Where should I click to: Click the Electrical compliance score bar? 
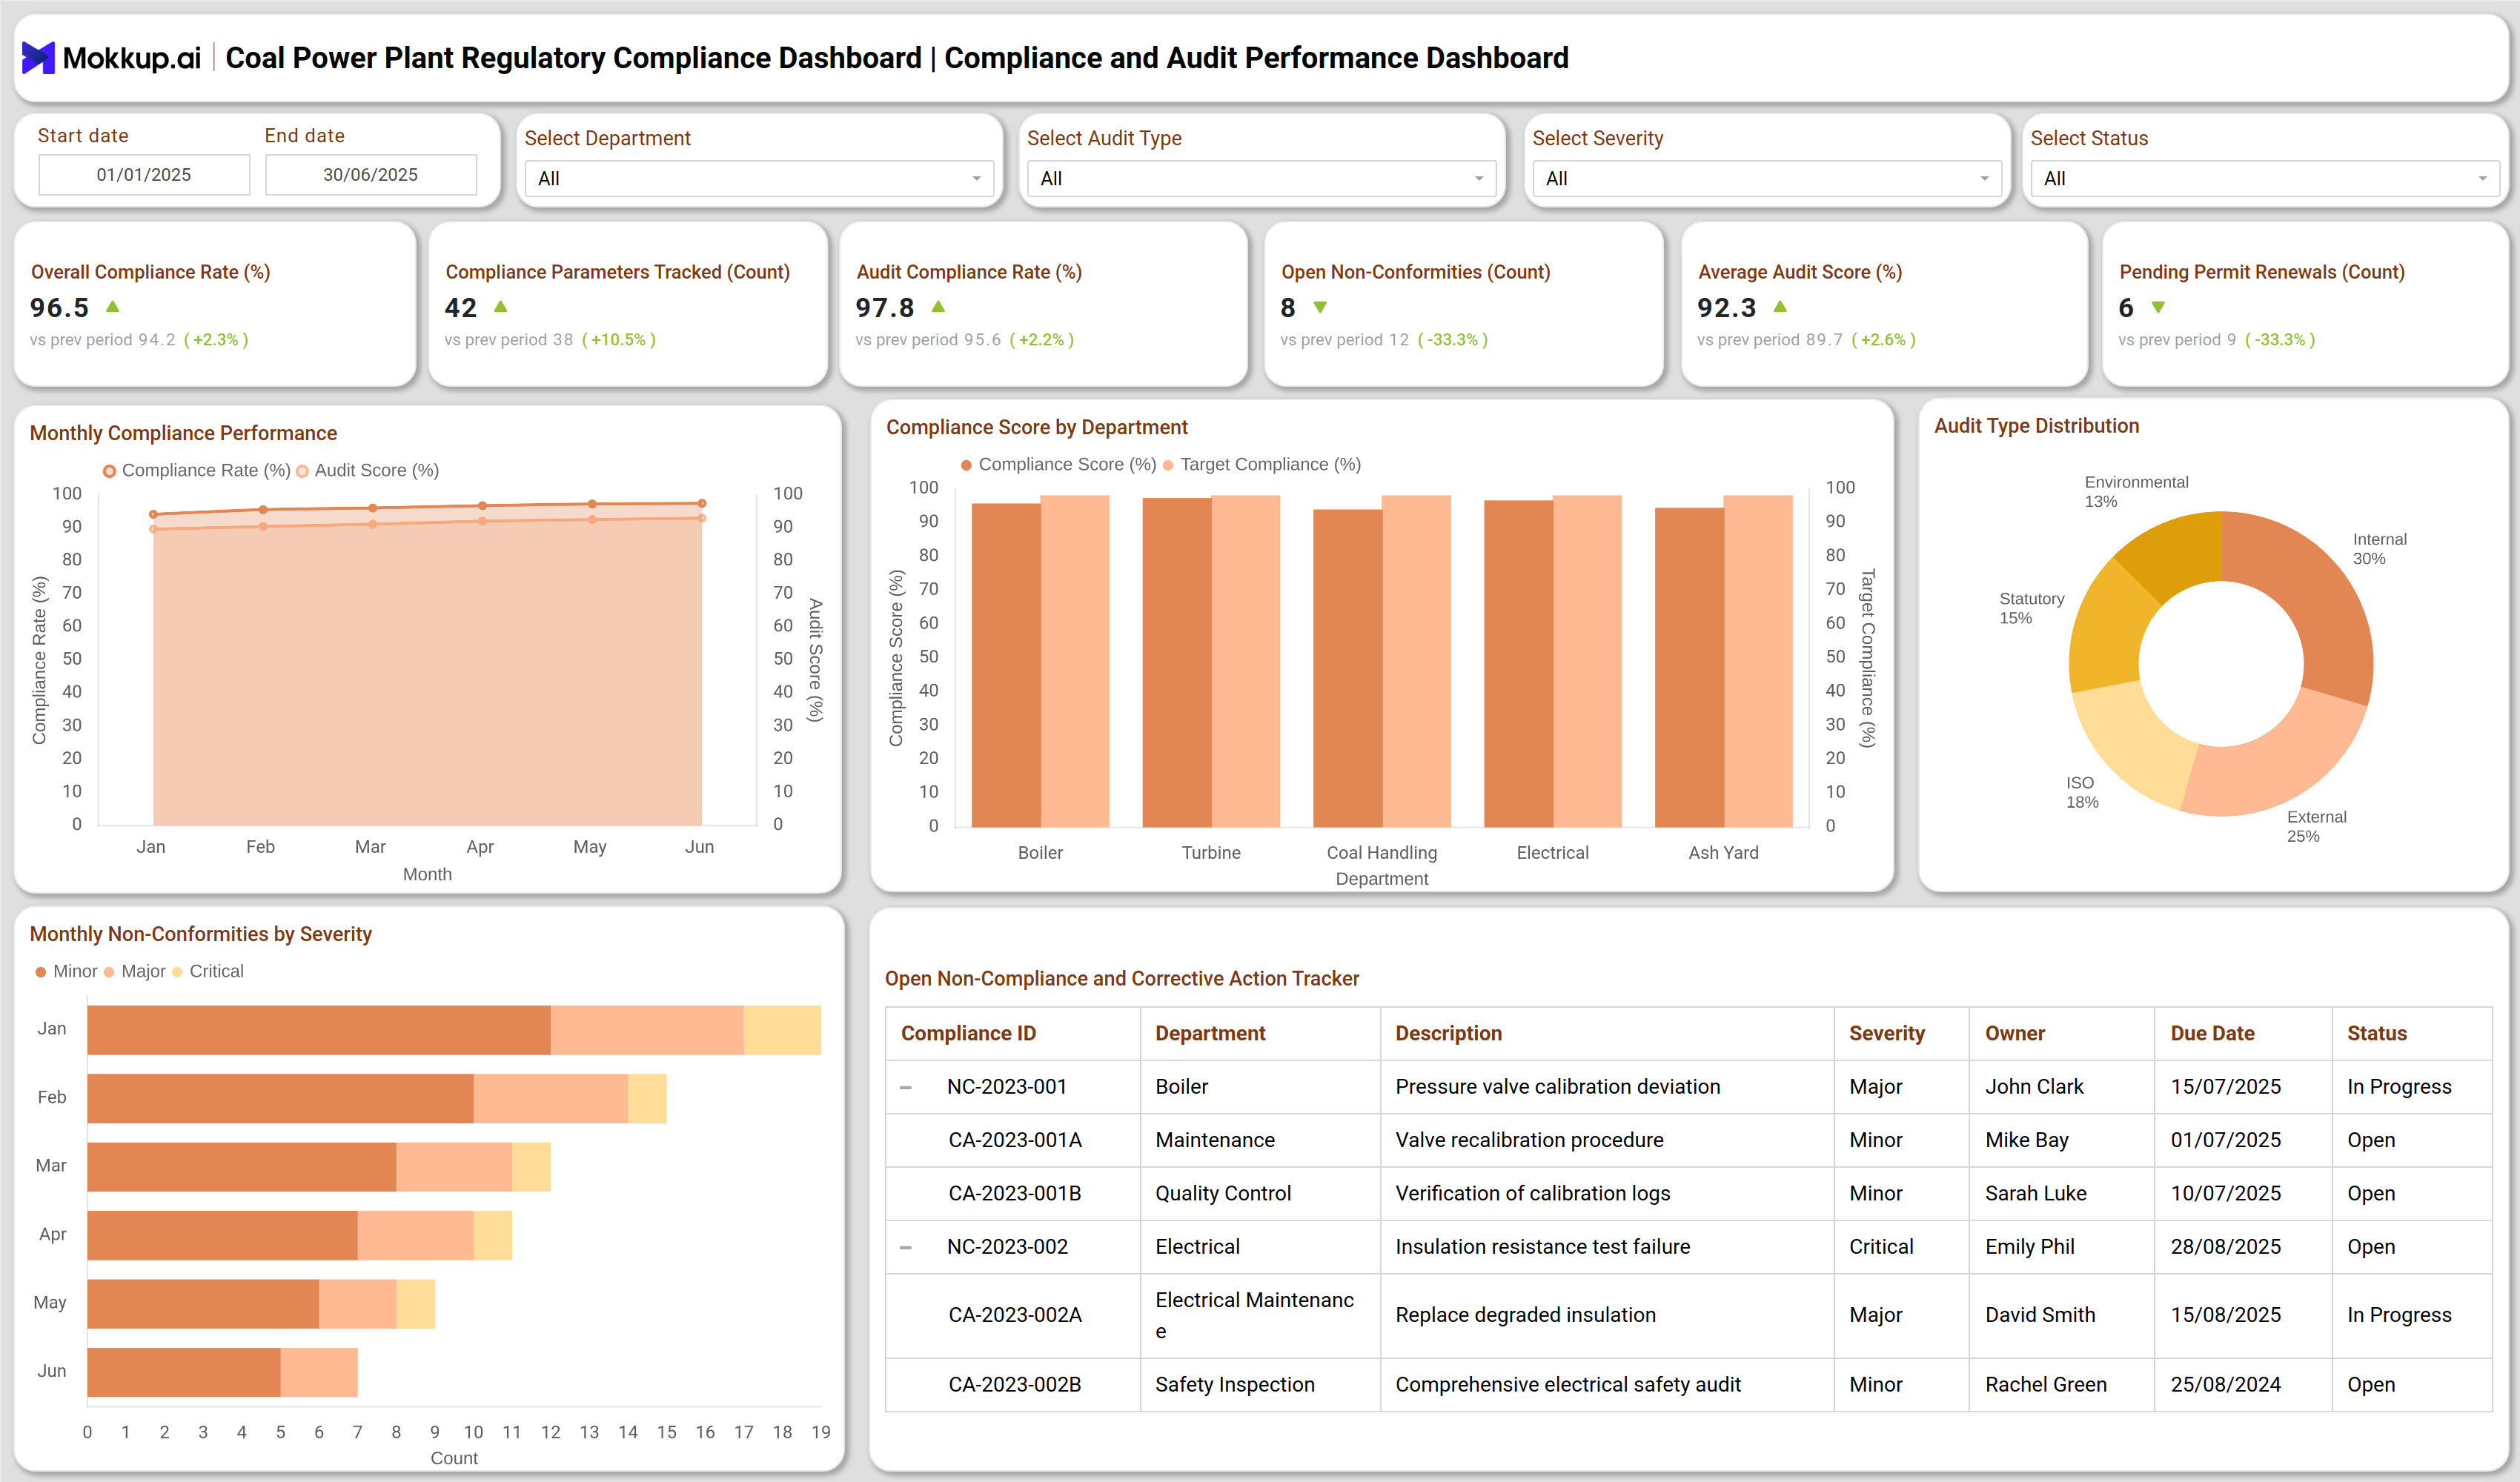pyautogui.click(x=1518, y=663)
